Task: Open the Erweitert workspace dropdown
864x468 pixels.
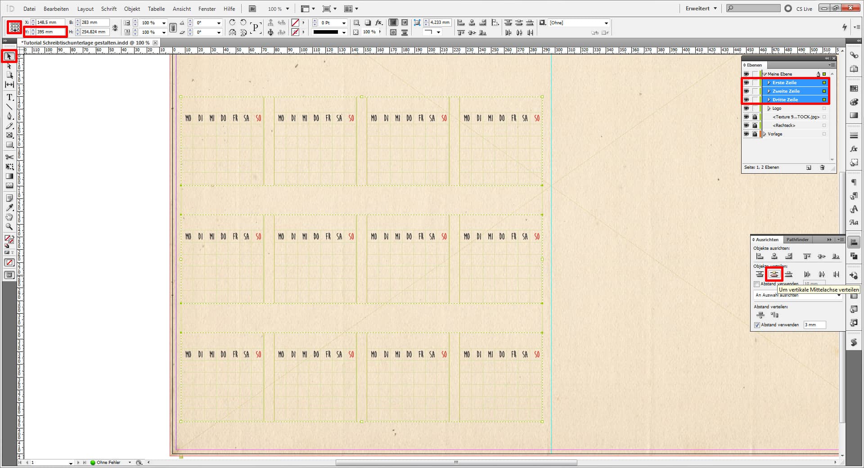Action: coord(701,9)
